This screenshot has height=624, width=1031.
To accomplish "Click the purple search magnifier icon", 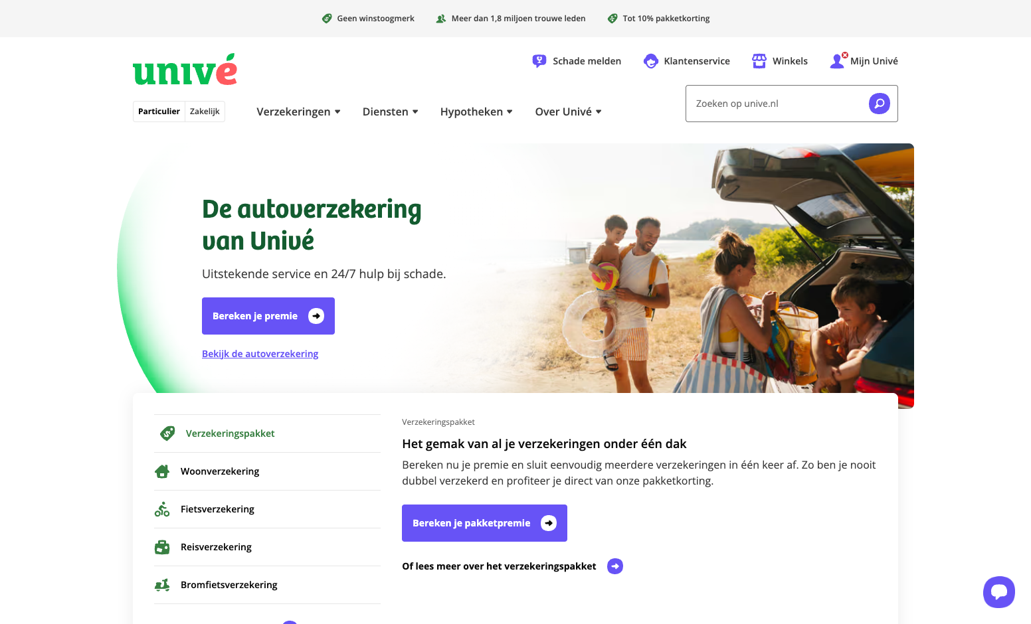I will coord(880,104).
